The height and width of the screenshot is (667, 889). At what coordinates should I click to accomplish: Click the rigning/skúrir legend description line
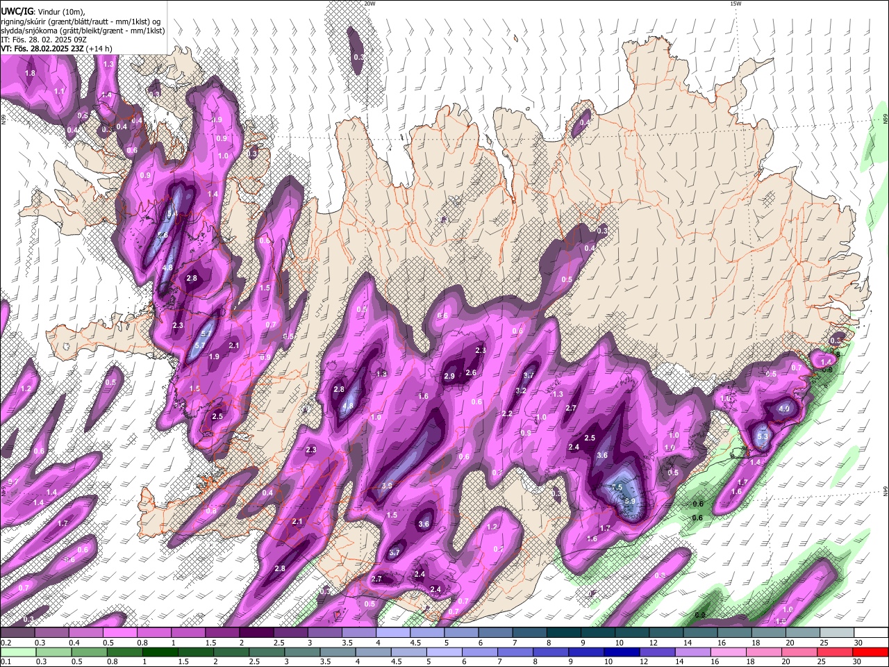point(81,22)
